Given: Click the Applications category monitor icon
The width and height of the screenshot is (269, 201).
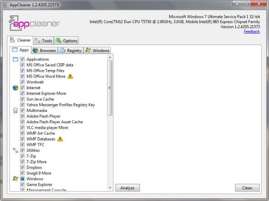Looking at the screenshot, I should (x=16, y=60).
